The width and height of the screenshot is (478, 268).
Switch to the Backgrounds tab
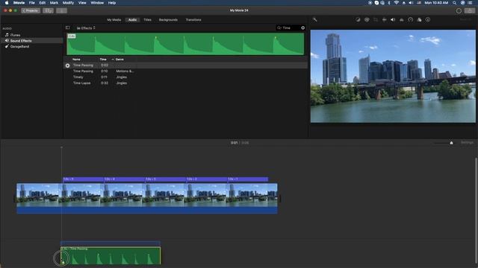168,20
